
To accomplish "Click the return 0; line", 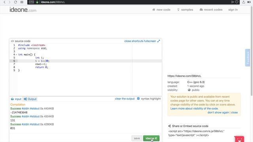I will (x=42, y=67).
